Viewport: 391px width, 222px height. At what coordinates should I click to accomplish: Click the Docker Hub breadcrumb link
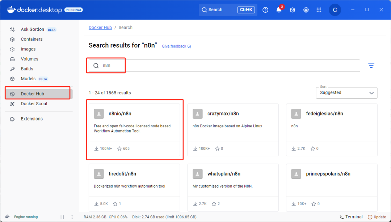[x=100, y=28]
